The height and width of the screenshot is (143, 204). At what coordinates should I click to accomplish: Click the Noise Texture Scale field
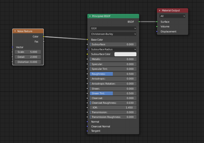(x=28, y=52)
